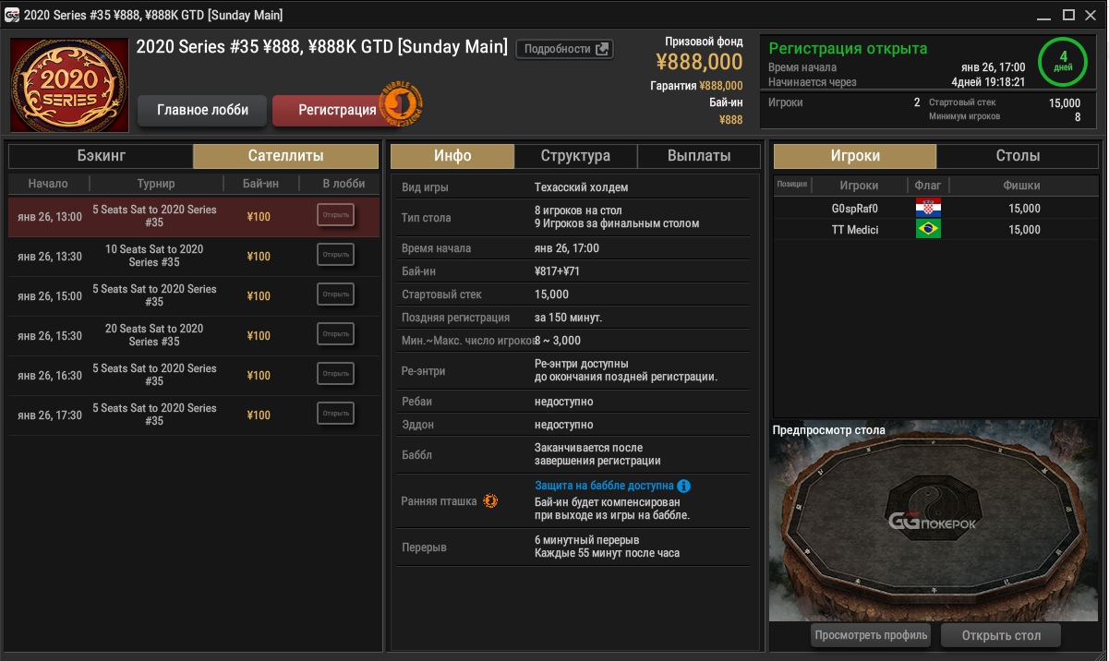Go to Главное лобби
Viewport: 1109px width, 661px height.
202,110
